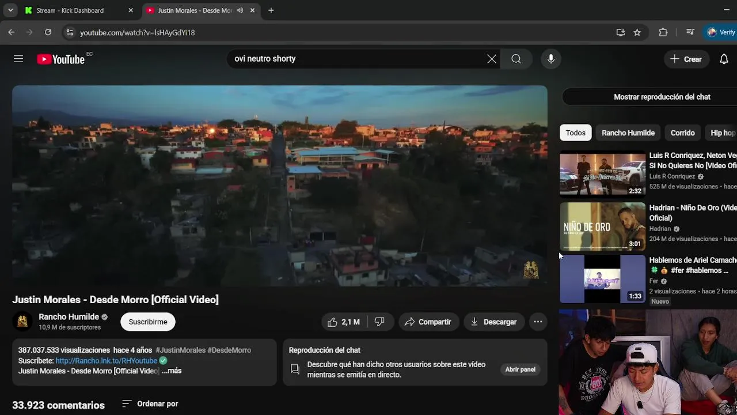
Task: Subscribe with the Suscribirme button
Action: pos(148,322)
